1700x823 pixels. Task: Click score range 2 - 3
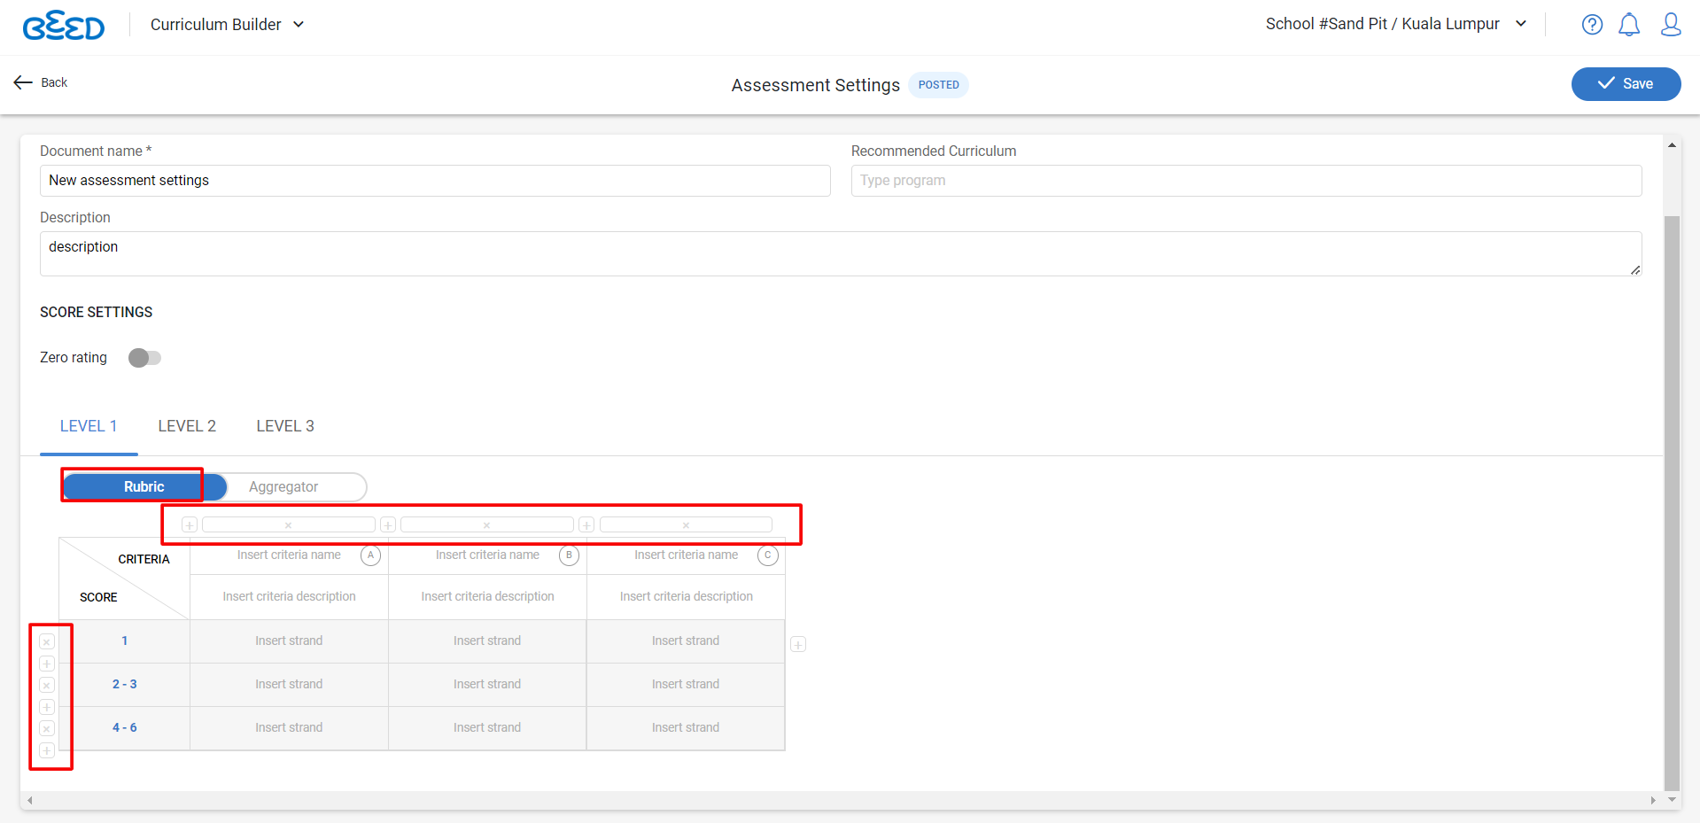point(125,685)
